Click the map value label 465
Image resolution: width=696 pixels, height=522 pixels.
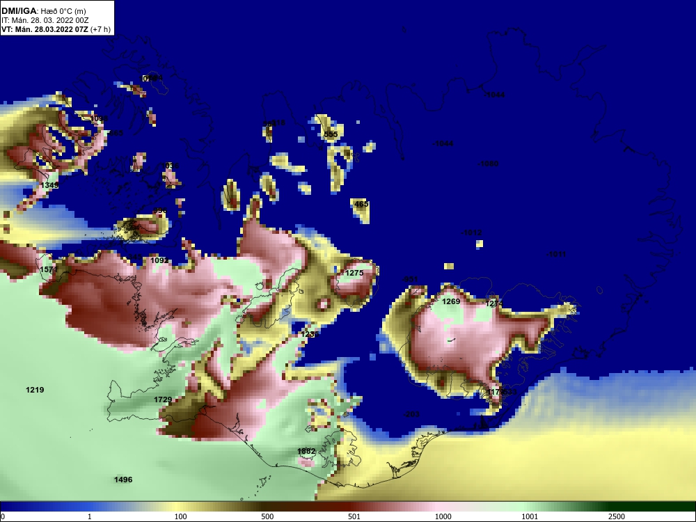361,204
